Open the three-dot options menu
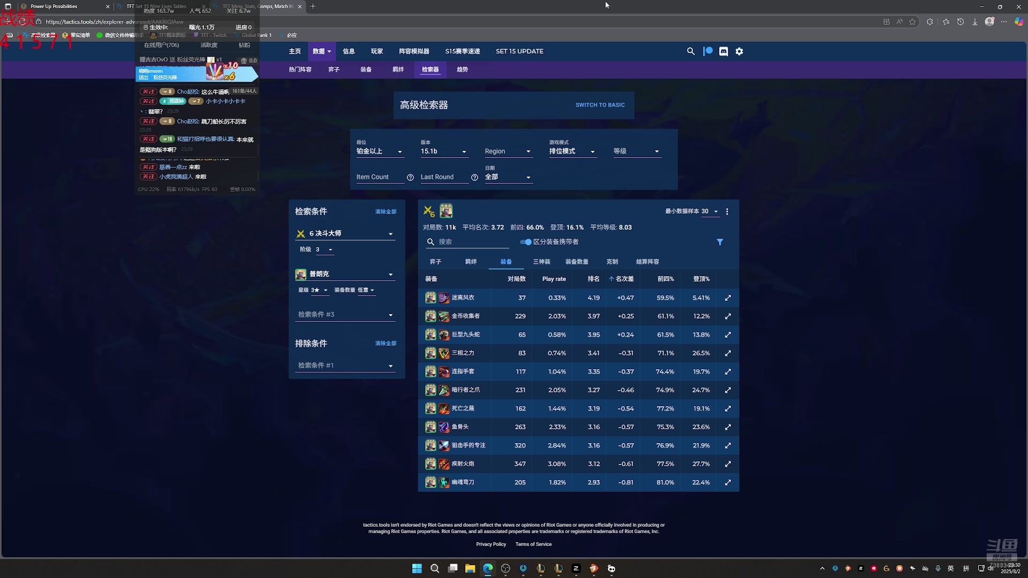1028x578 pixels. [727, 211]
